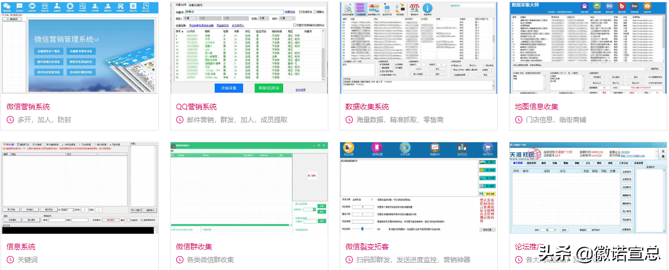This screenshot has width=669, height=270.
Task: Click the blue Bē map icon in 数据采集大师
Action: click(609, 6)
